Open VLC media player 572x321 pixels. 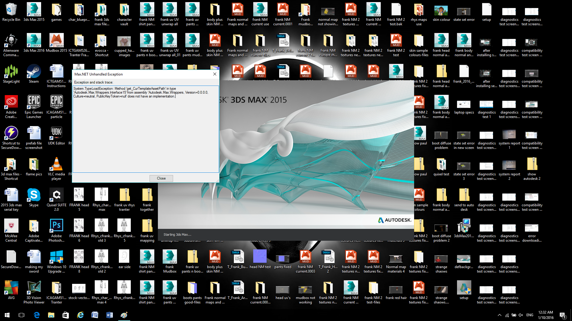coord(56,166)
